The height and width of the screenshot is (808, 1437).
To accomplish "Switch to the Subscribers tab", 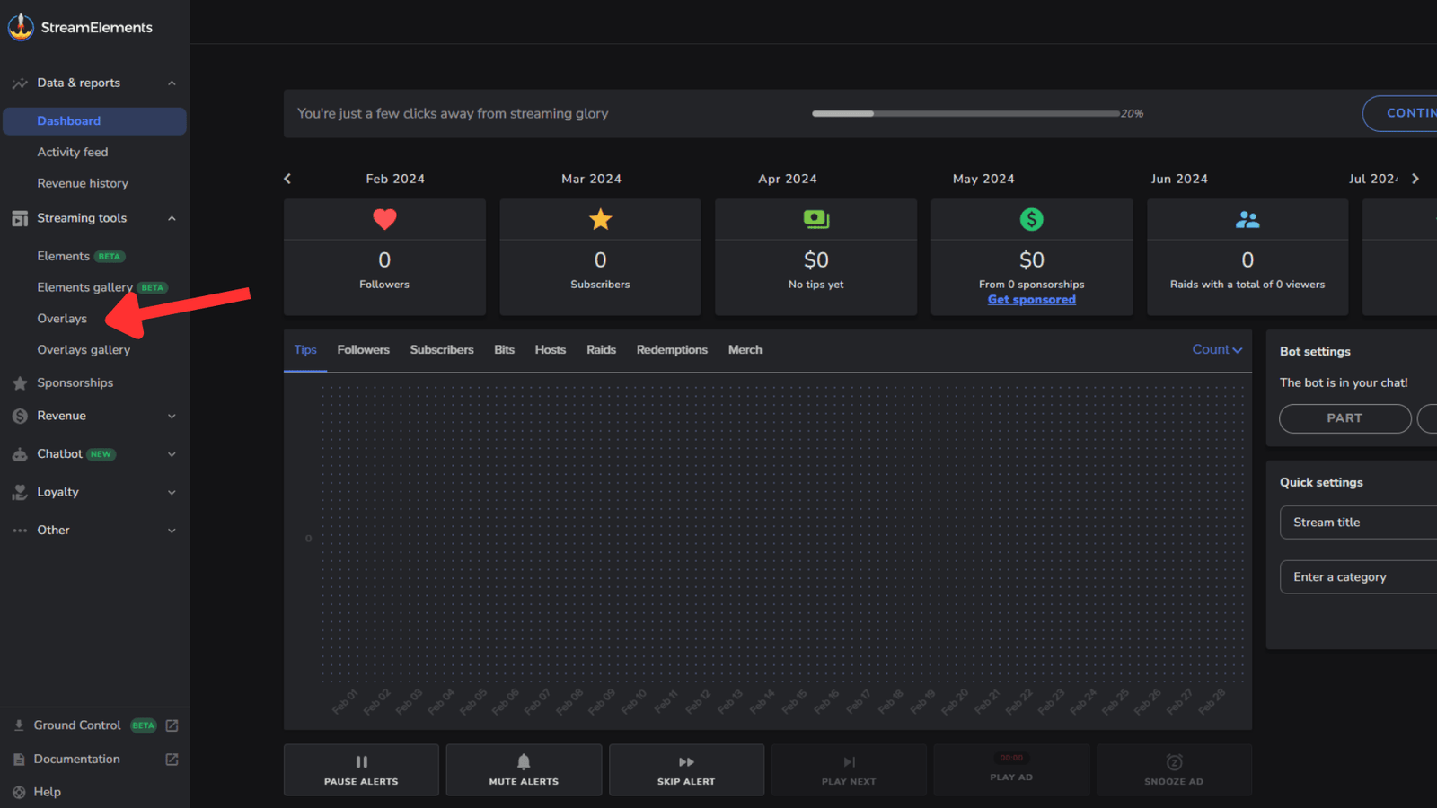I will pyautogui.click(x=442, y=350).
